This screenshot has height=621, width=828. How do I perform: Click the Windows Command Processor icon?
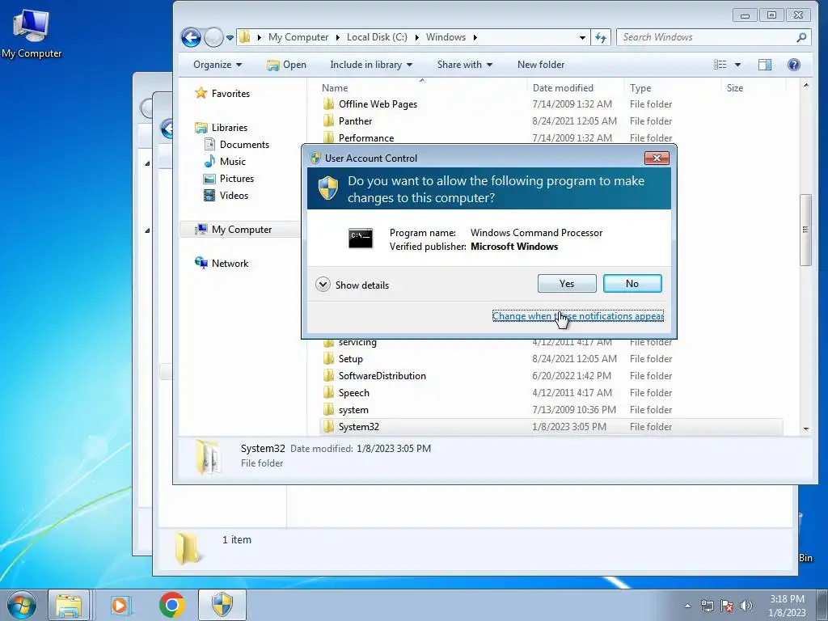pyautogui.click(x=361, y=239)
